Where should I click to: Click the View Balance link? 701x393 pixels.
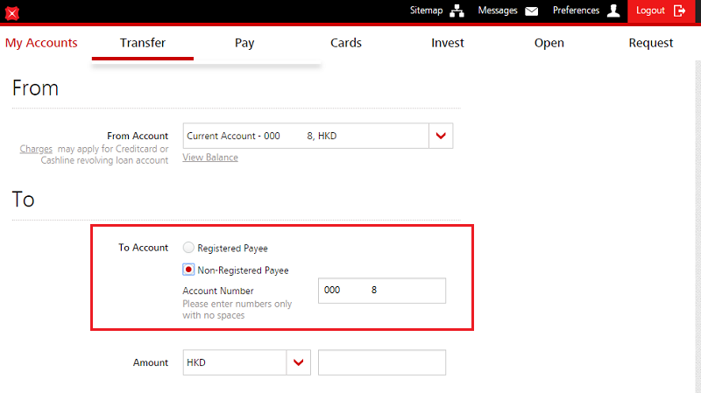point(210,158)
